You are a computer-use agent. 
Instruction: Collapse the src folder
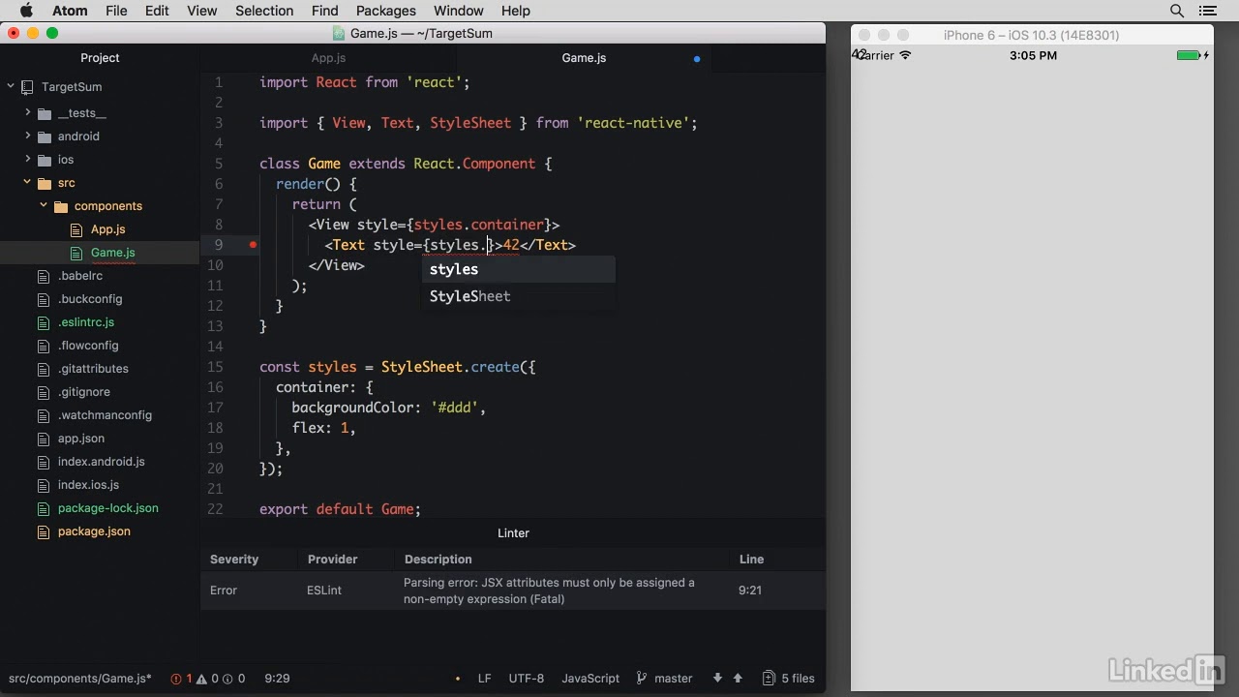[x=28, y=183]
